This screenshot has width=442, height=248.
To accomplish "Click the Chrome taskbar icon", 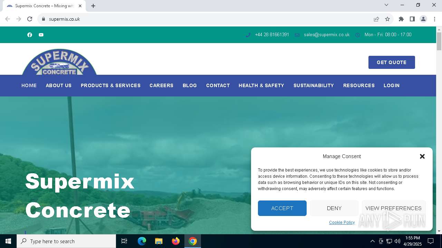I will click(193, 241).
